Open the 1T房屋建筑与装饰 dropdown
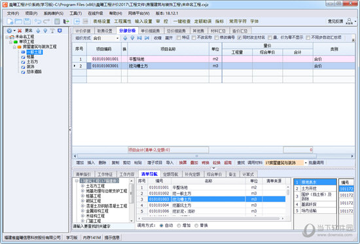Viewport: 360px width, 244px height. 306,163
